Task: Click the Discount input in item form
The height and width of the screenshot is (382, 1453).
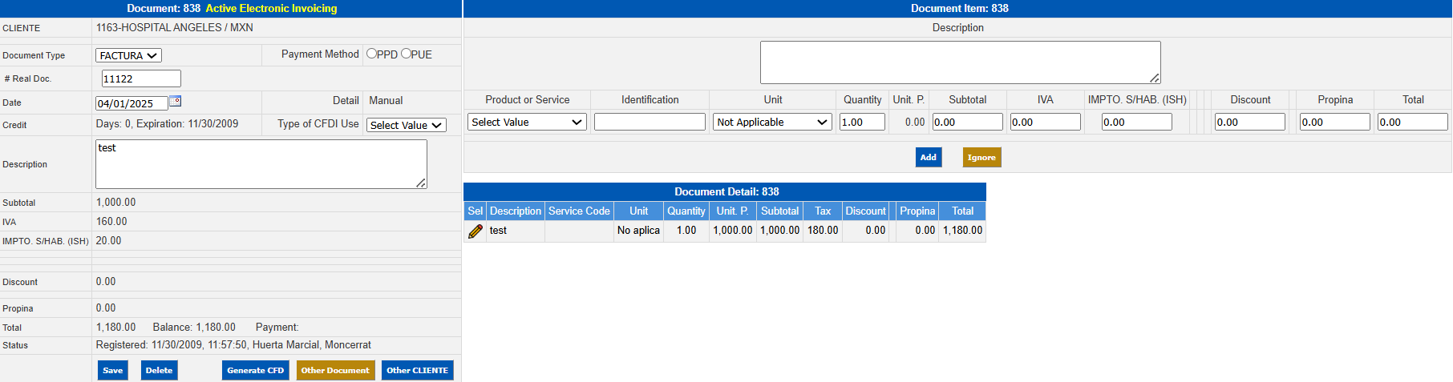Action: [1249, 122]
